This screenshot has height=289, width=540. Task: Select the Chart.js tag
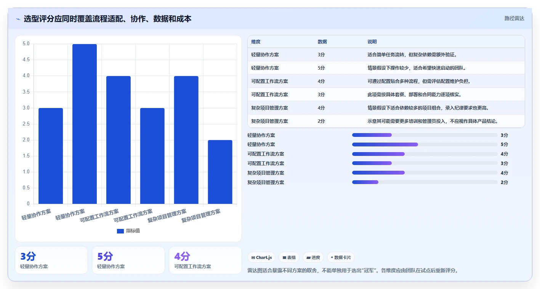click(262, 257)
